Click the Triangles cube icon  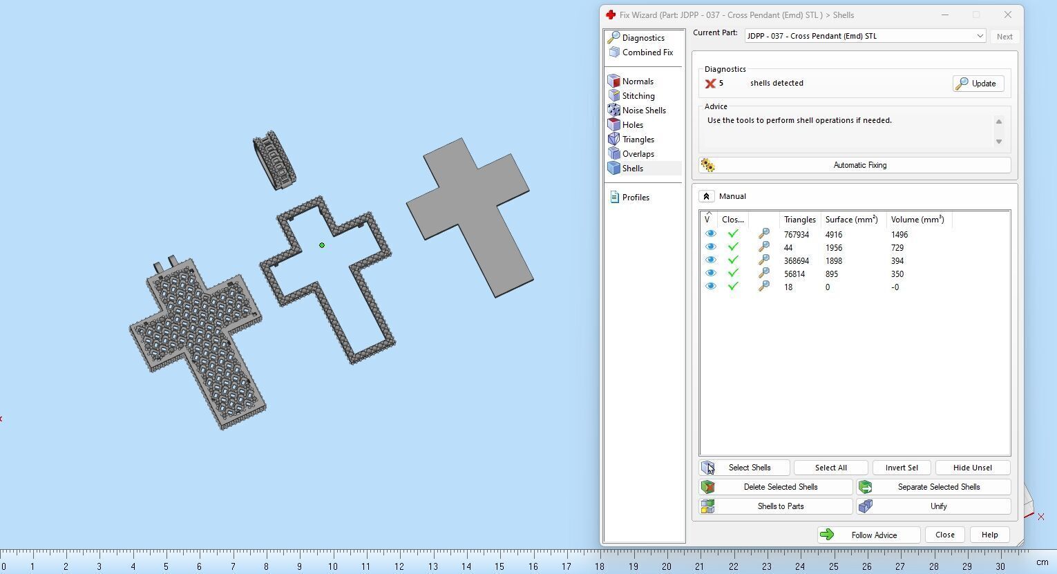click(613, 139)
